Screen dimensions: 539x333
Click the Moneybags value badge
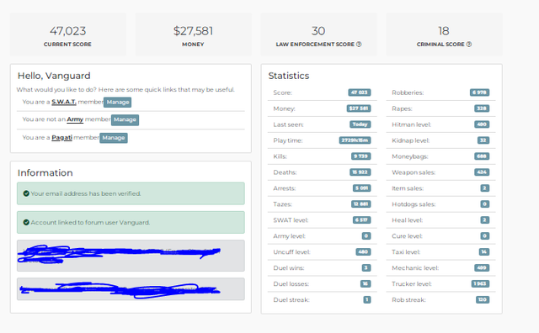482,156
